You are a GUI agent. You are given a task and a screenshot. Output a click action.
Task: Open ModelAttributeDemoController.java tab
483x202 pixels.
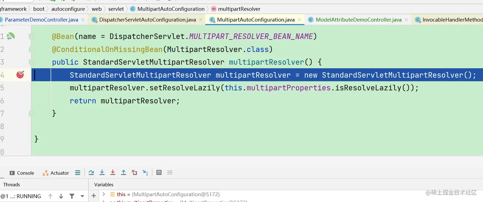(358, 20)
